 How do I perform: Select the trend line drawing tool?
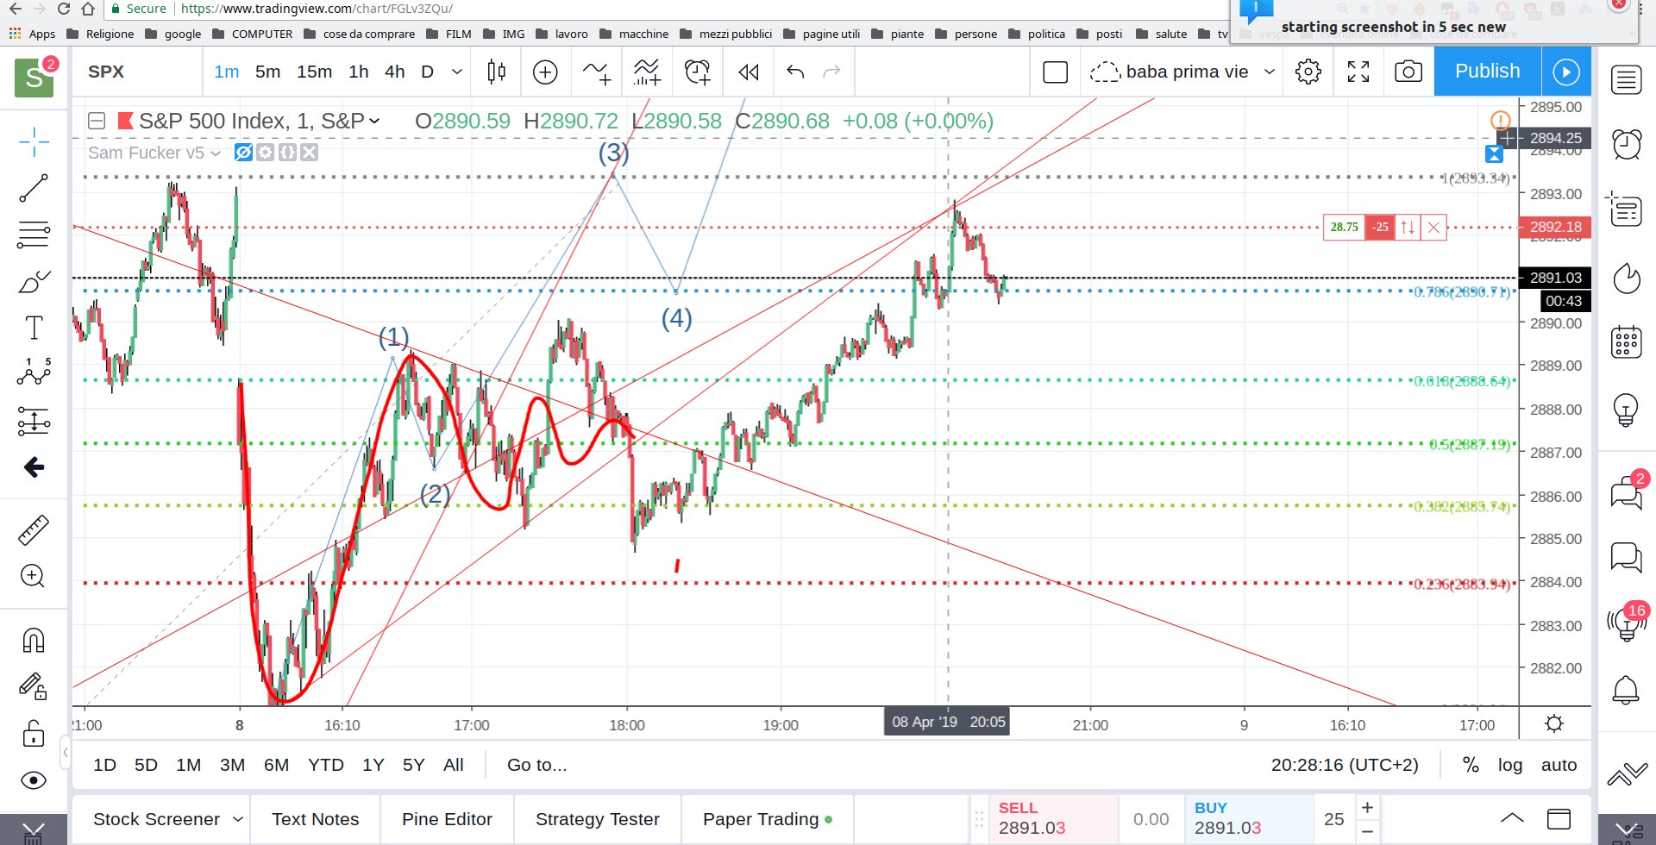[x=34, y=188]
